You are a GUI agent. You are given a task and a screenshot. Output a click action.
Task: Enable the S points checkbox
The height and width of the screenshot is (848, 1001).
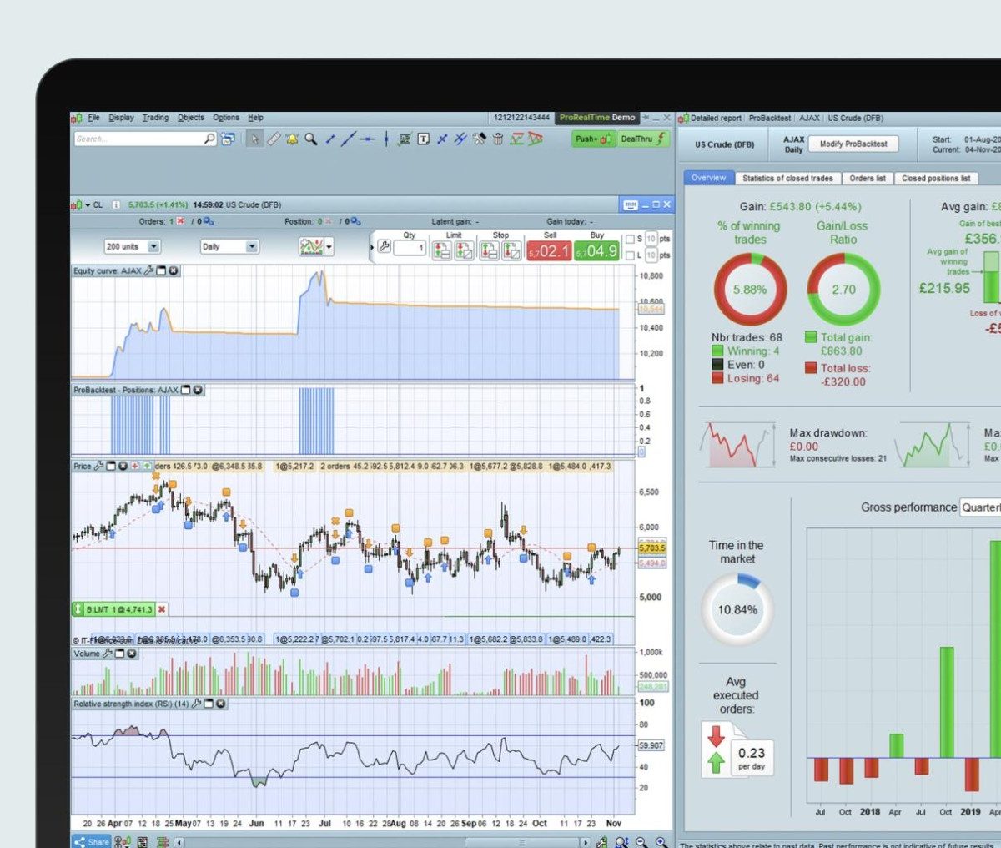tap(631, 239)
